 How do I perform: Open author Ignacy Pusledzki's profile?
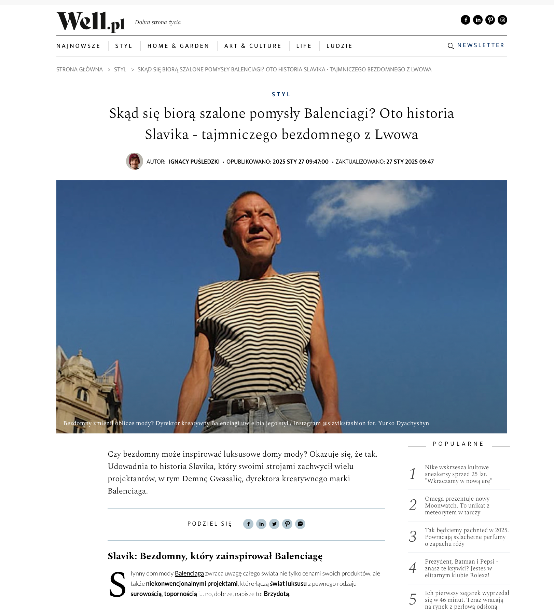point(194,162)
